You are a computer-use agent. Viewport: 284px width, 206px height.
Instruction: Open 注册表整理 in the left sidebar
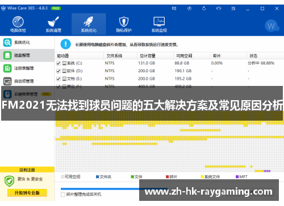click(x=27, y=68)
